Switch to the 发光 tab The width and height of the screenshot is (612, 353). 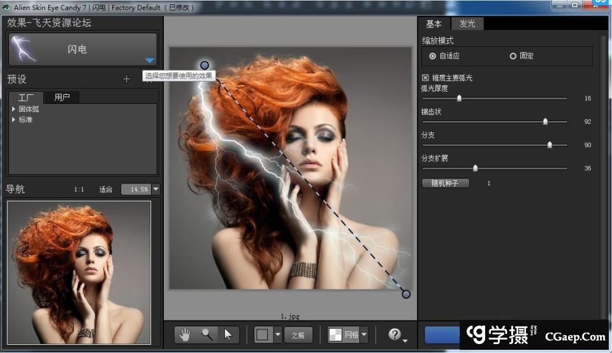tap(467, 24)
